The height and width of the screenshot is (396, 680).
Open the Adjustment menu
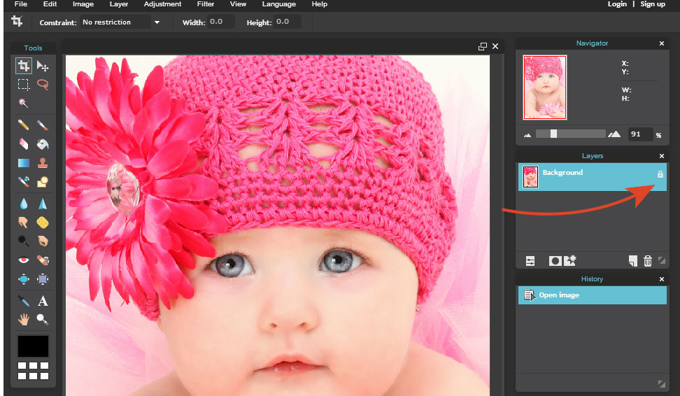pos(162,4)
